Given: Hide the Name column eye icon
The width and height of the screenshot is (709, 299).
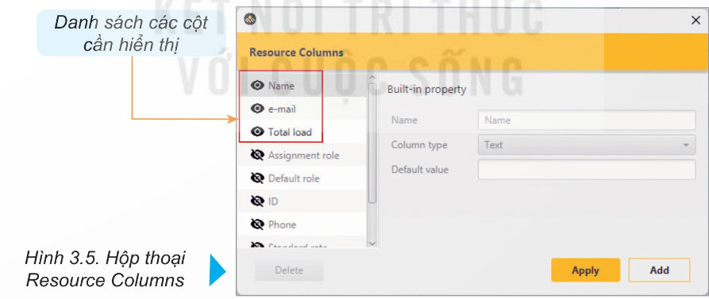Looking at the screenshot, I should coord(257,86).
